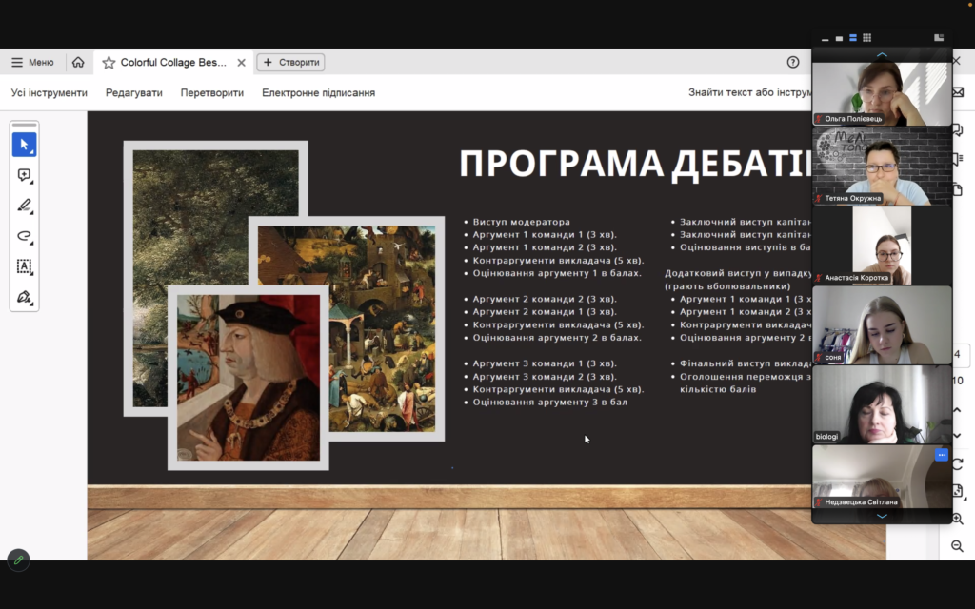Close the right side panel X
Image resolution: width=975 pixels, height=609 pixels.
pos(957,61)
